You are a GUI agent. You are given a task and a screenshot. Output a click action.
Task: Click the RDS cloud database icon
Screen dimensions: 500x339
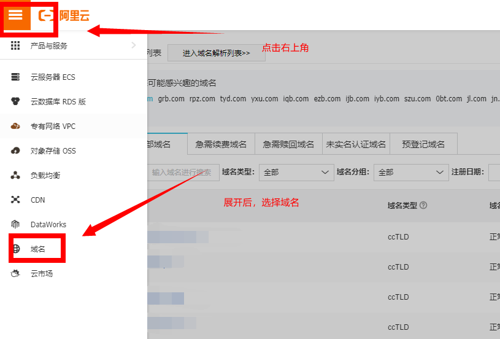15,101
